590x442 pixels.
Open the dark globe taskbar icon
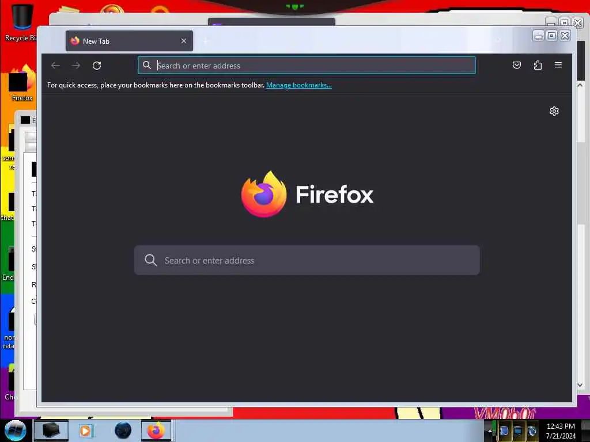123,430
